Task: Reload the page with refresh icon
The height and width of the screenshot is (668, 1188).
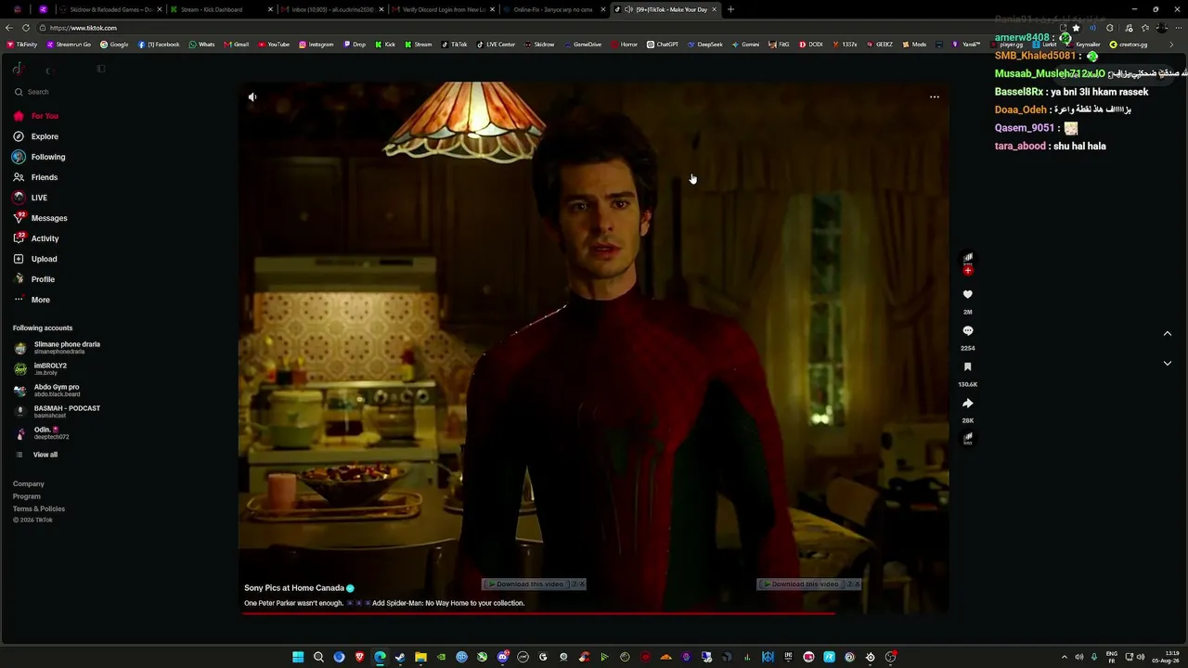Action: point(26,28)
